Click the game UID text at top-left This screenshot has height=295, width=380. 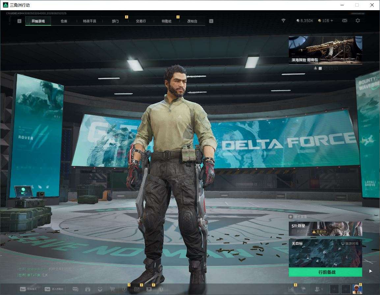tap(36, 13)
